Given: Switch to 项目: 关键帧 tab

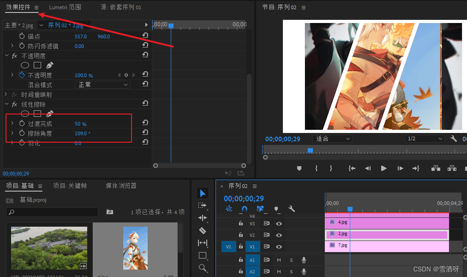Looking at the screenshot, I should click(70, 186).
